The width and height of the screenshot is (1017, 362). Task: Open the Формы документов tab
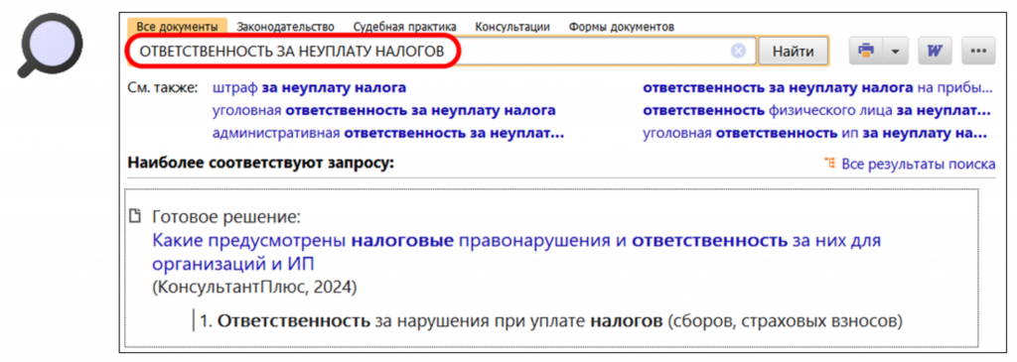click(x=622, y=27)
